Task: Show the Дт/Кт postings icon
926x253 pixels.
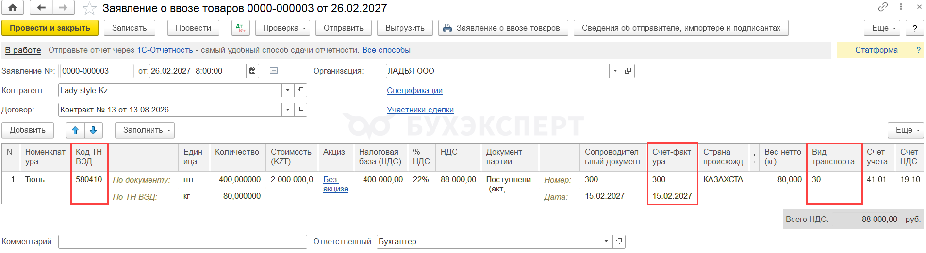Action: click(x=241, y=28)
